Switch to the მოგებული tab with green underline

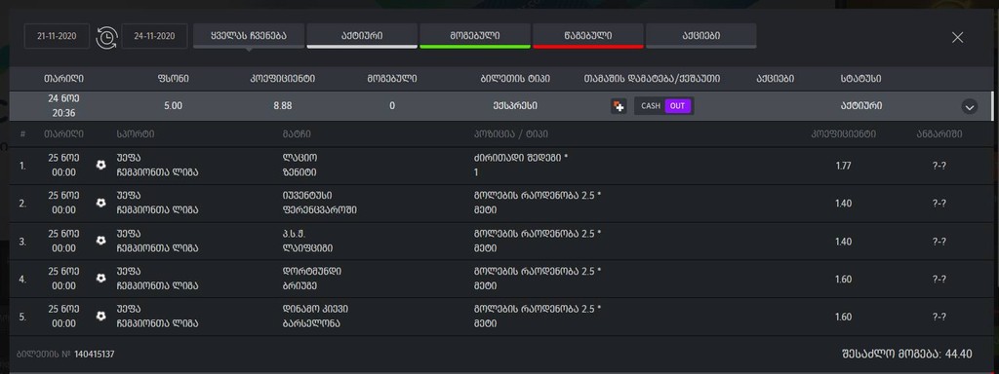(x=475, y=36)
